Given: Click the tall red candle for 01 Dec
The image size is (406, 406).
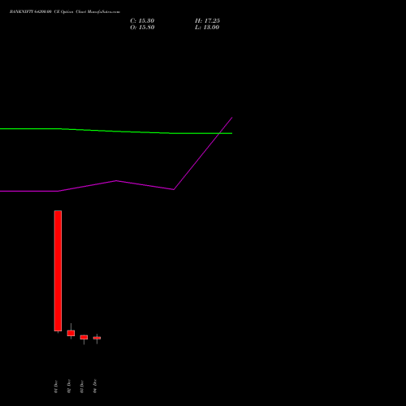Looking at the screenshot, I should click(x=58, y=270).
